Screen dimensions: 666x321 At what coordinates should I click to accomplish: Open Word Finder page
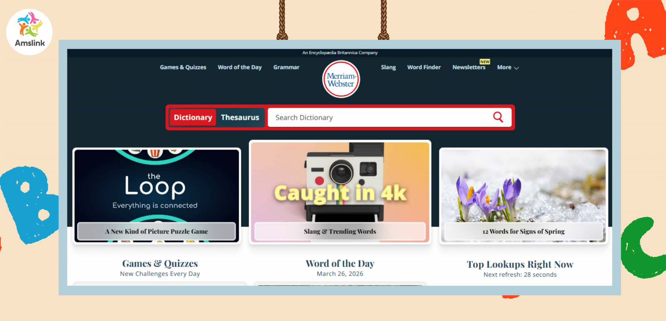(x=424, y=67)
